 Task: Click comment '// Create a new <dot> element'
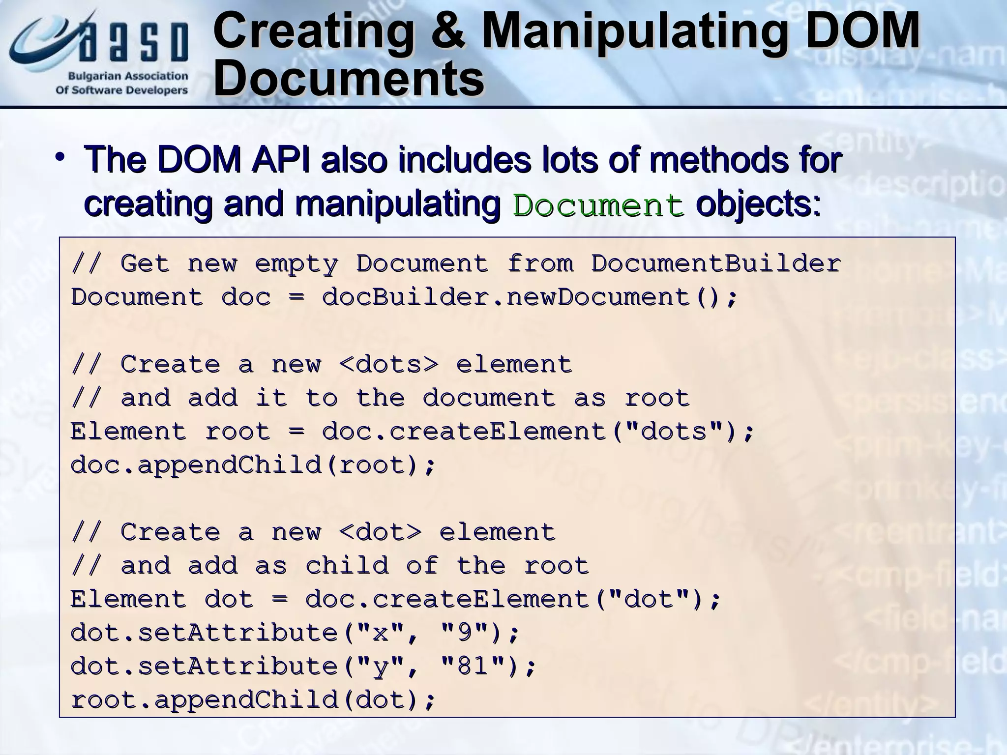314,532
